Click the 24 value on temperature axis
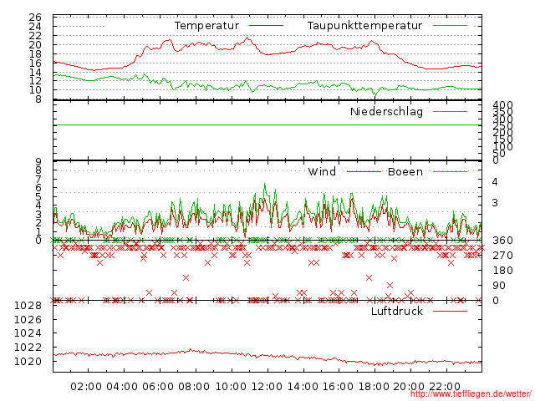 pos(35,26)
